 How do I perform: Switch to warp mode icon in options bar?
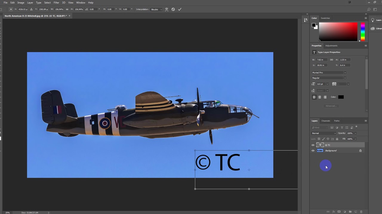(x=167, y=9)
